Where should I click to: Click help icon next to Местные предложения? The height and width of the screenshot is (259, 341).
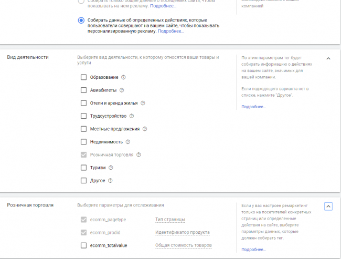(145, 129)
